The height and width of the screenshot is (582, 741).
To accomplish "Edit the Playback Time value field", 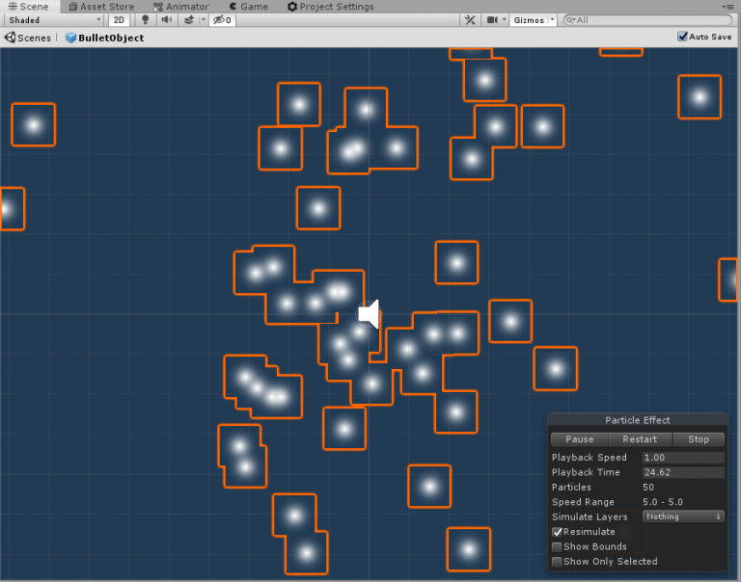I will coord(683,472).
